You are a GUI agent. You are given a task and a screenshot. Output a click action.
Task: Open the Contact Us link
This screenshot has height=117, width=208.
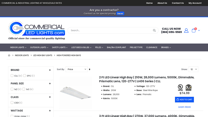click(x=178, y=3)
